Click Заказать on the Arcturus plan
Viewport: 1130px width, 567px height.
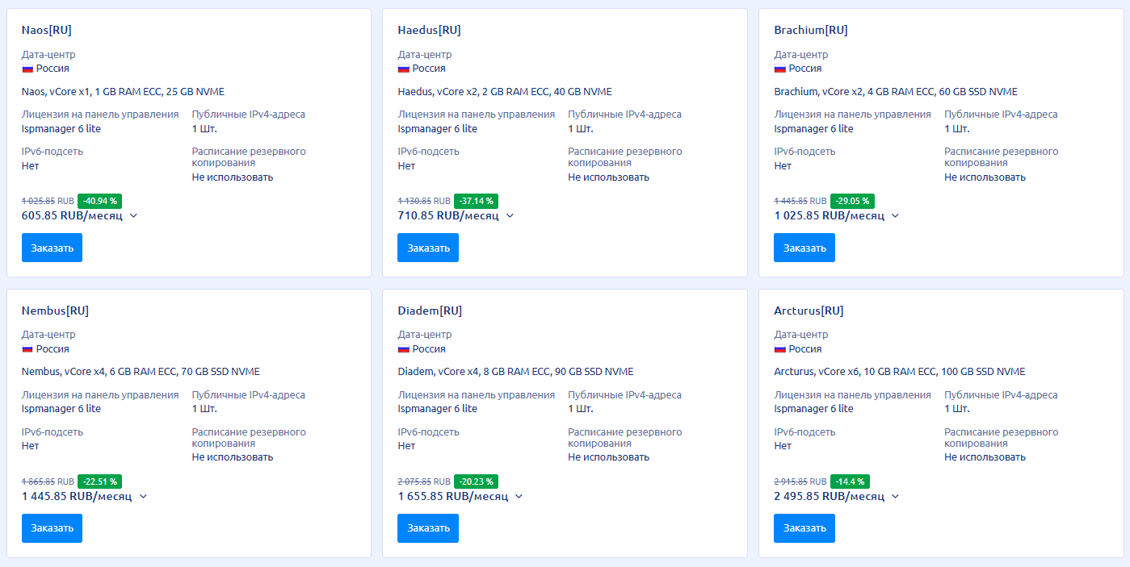click(x=804, y=528)
